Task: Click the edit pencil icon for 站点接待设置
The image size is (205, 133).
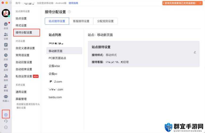Action: (x=195, y=52)
